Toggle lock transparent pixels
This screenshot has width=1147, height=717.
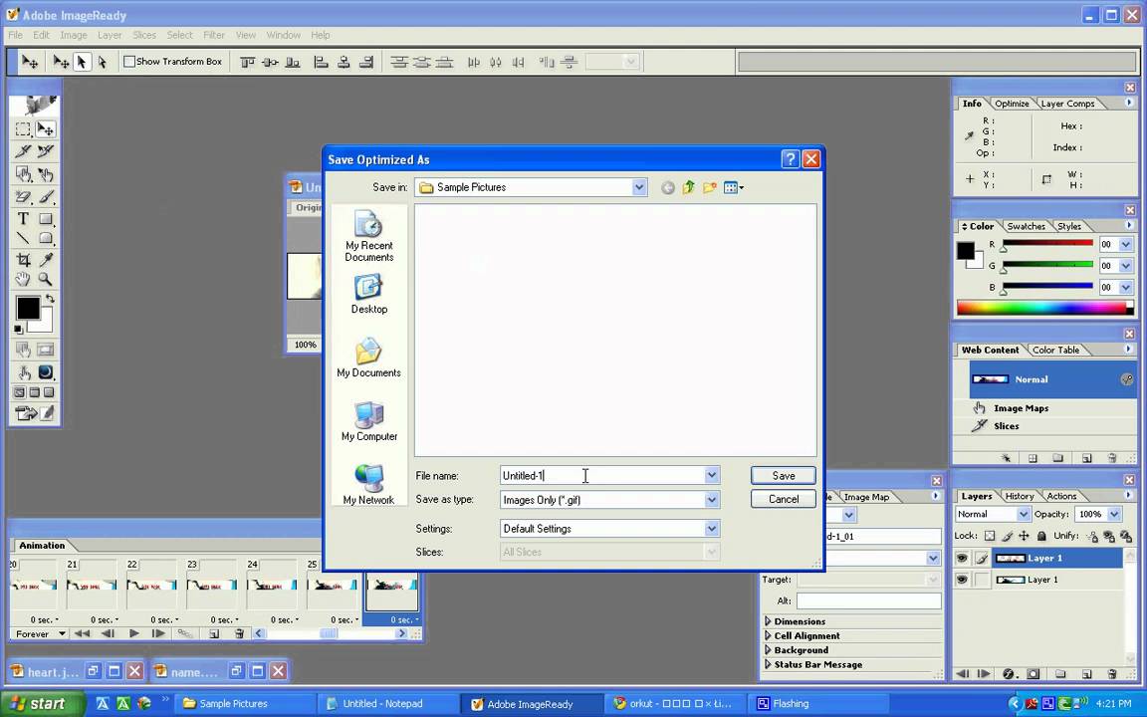(x=990, y=536)
